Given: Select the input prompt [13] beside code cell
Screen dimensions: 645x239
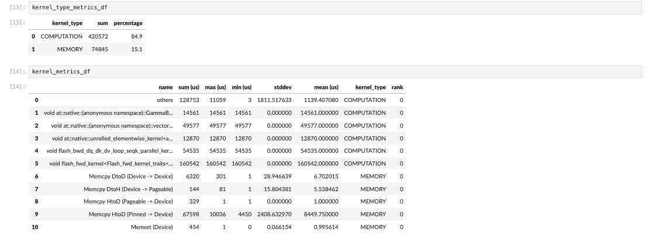Looking at the screenshot, I should tap(18, 8).
